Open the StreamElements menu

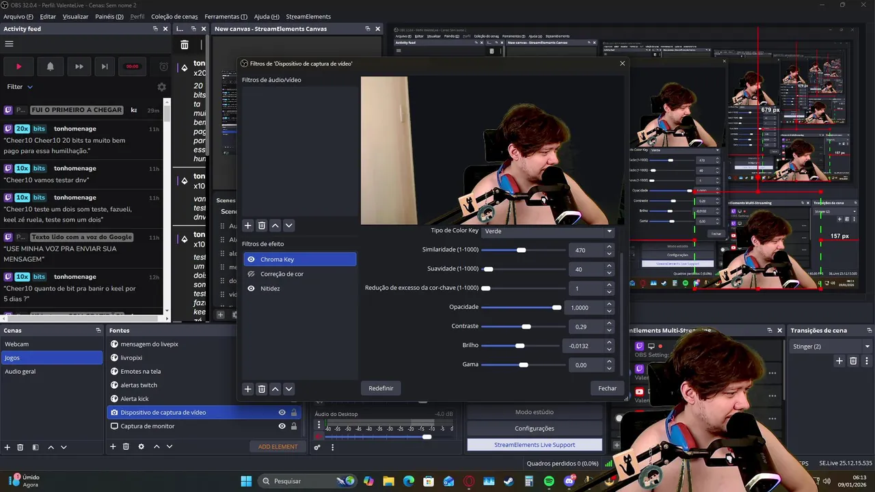(308, 16)
